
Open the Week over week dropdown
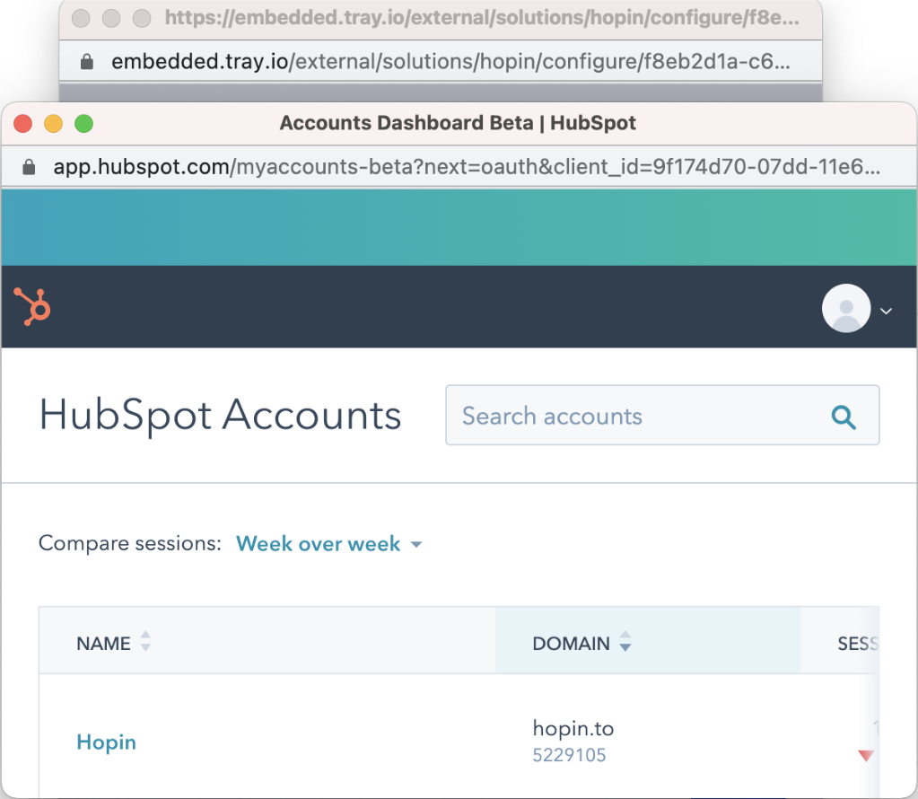329,544
